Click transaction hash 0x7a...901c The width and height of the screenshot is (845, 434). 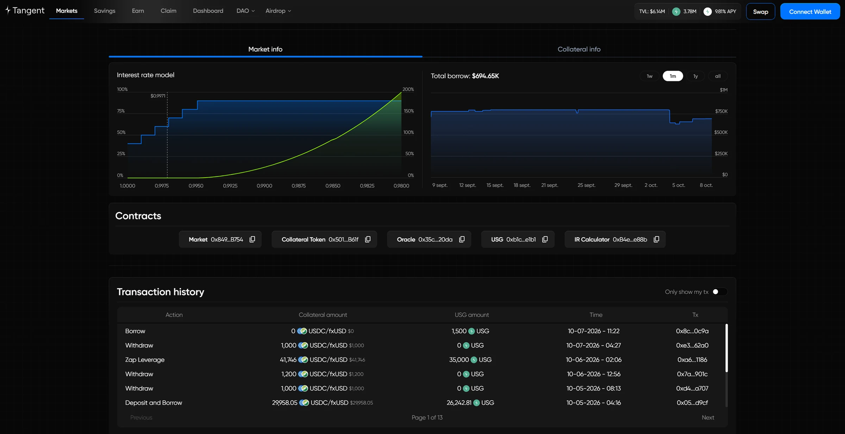click(692, 374)
